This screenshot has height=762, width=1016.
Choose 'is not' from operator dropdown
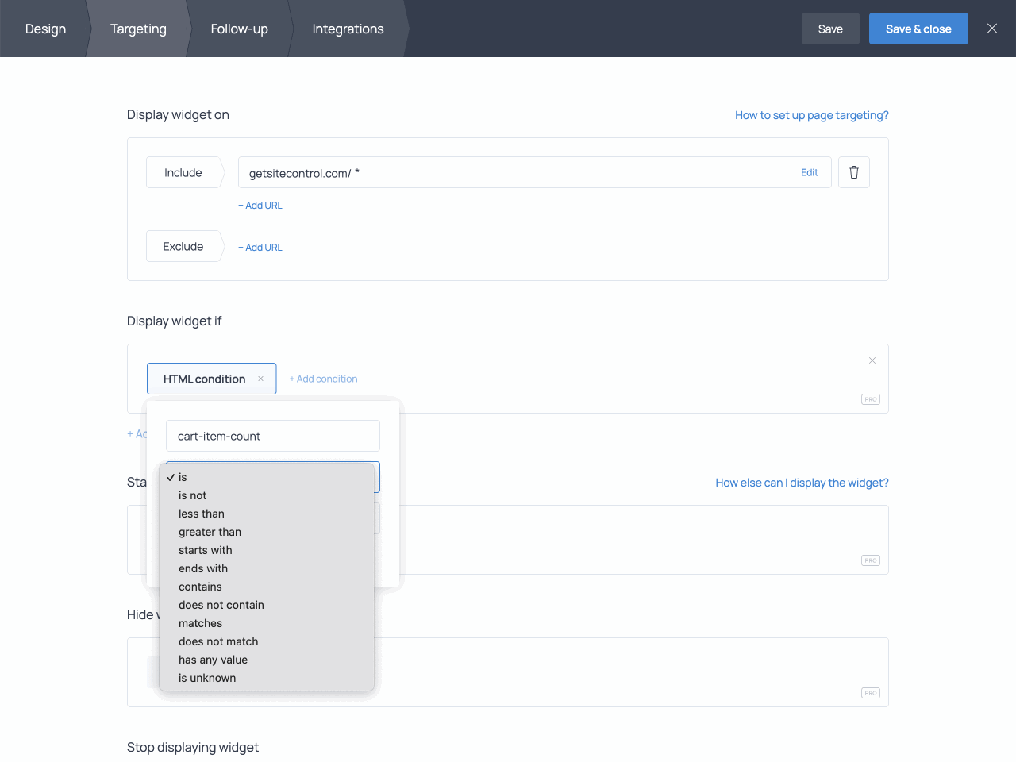[x=192, y=495]
